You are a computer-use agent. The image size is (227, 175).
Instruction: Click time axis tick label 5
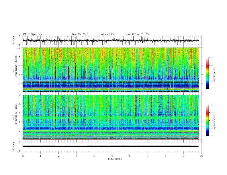tap(112, 156)
